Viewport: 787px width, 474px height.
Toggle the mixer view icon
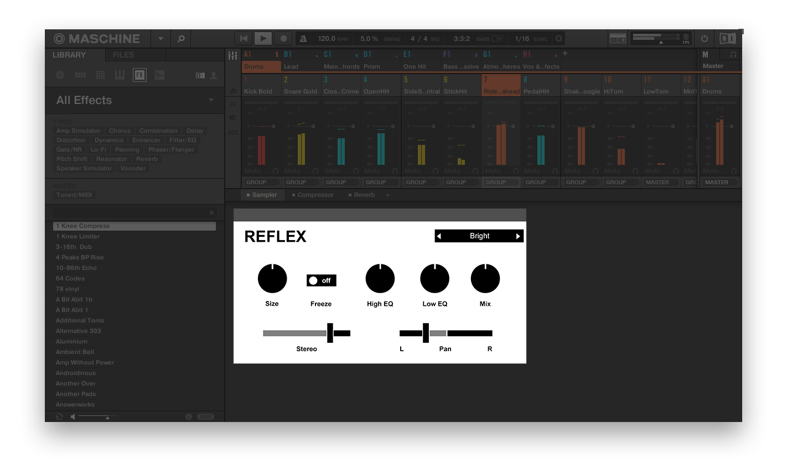(x=232, y=55)
